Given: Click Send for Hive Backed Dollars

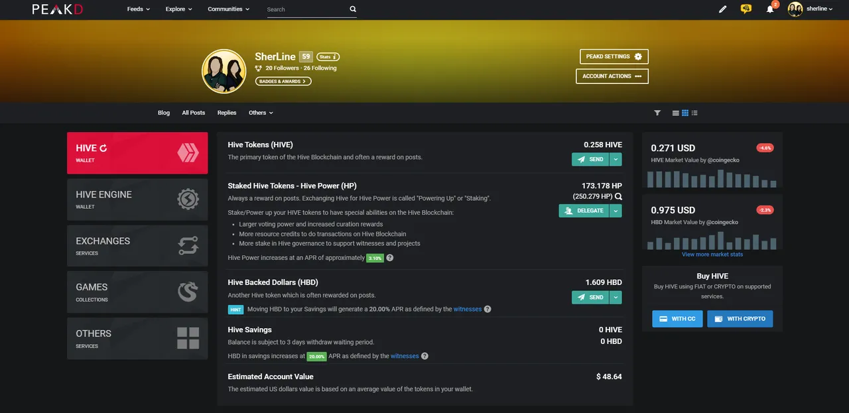Looking at the screenshot, I should [x=590, y=297].
